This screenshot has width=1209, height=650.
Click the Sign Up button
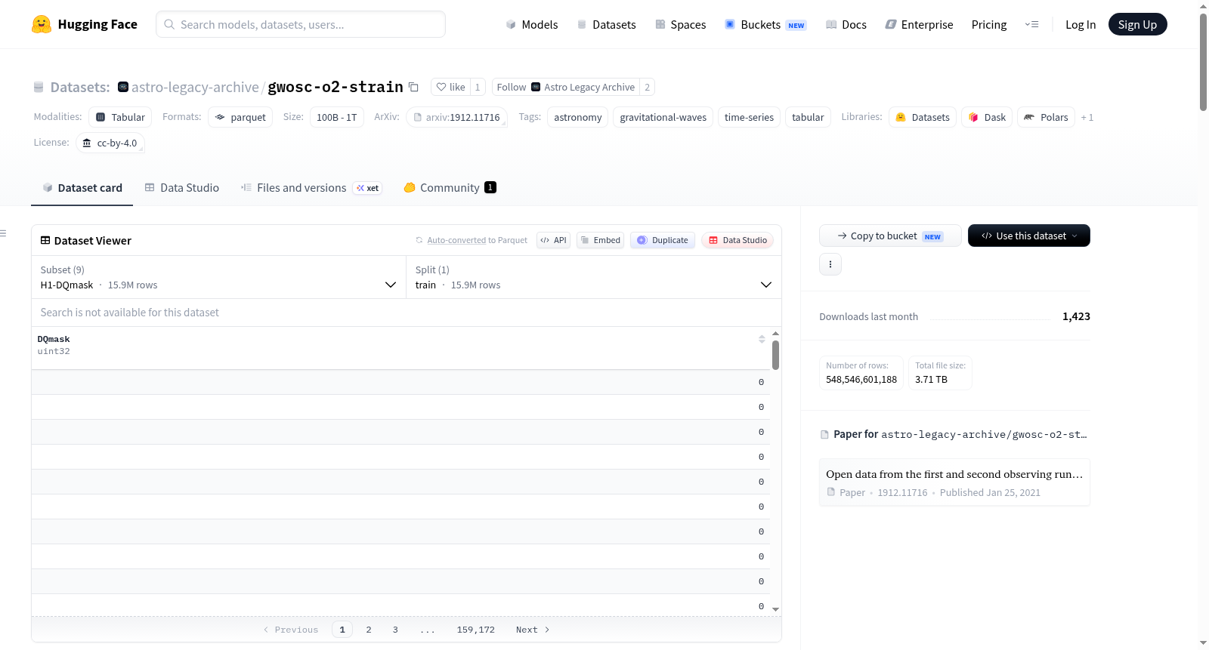1138,24
